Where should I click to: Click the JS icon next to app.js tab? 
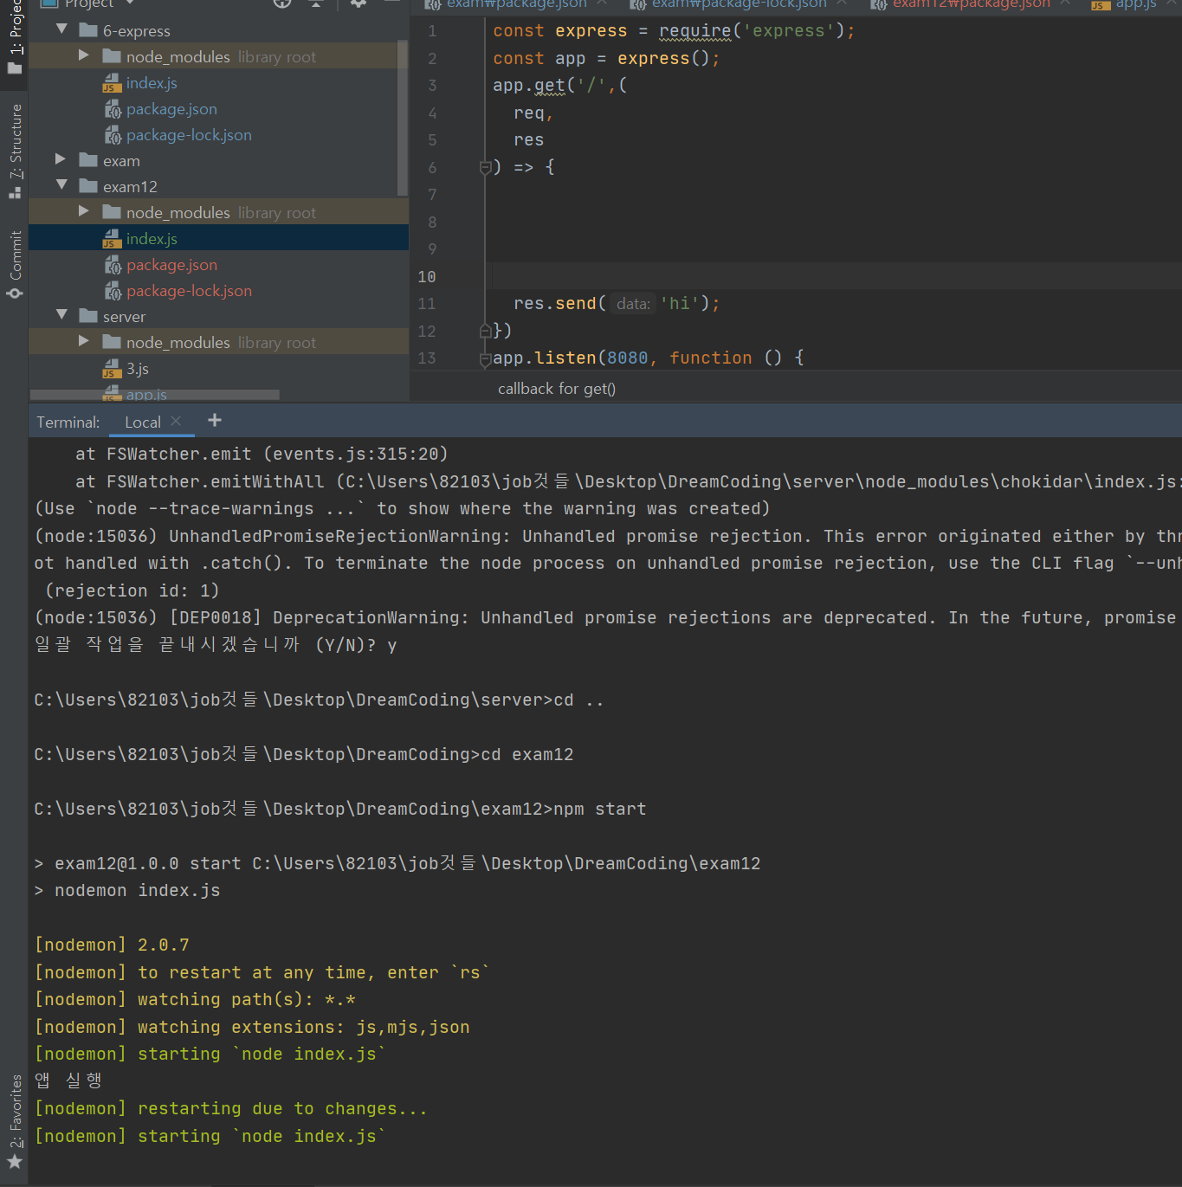[x=1100, y=4]
